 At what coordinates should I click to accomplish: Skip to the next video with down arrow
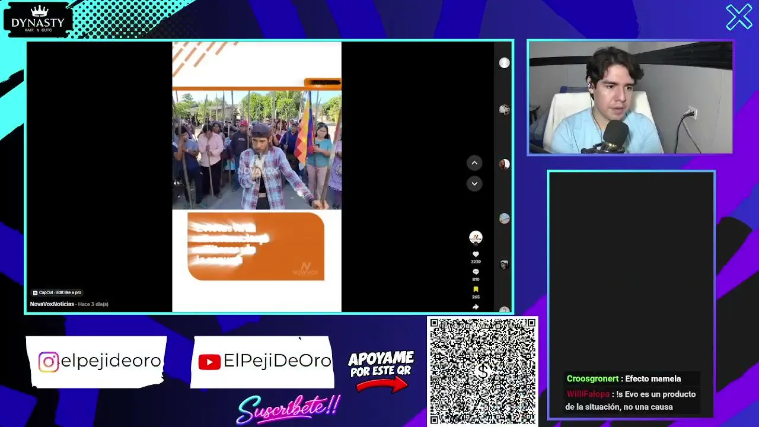pos(474,184)
